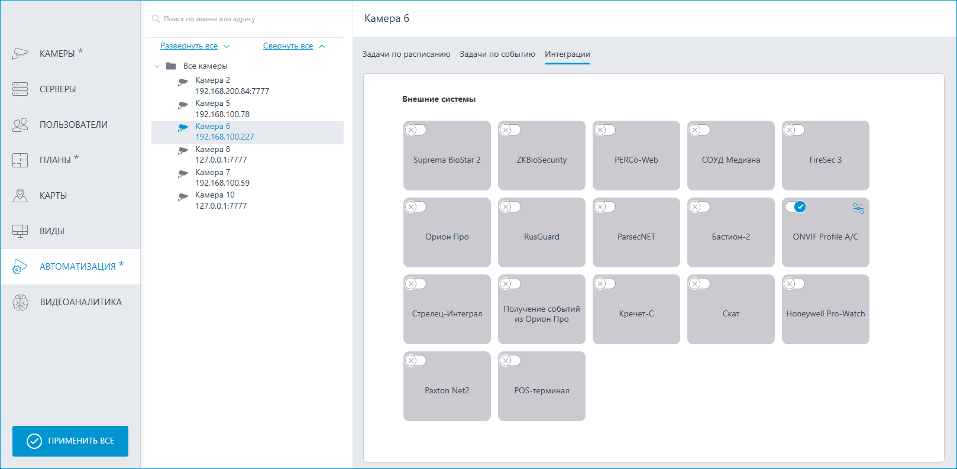Viewport: 957px width, 469px height.
Task: Click the search magnifier icon
Action: (x=156, y=19)
